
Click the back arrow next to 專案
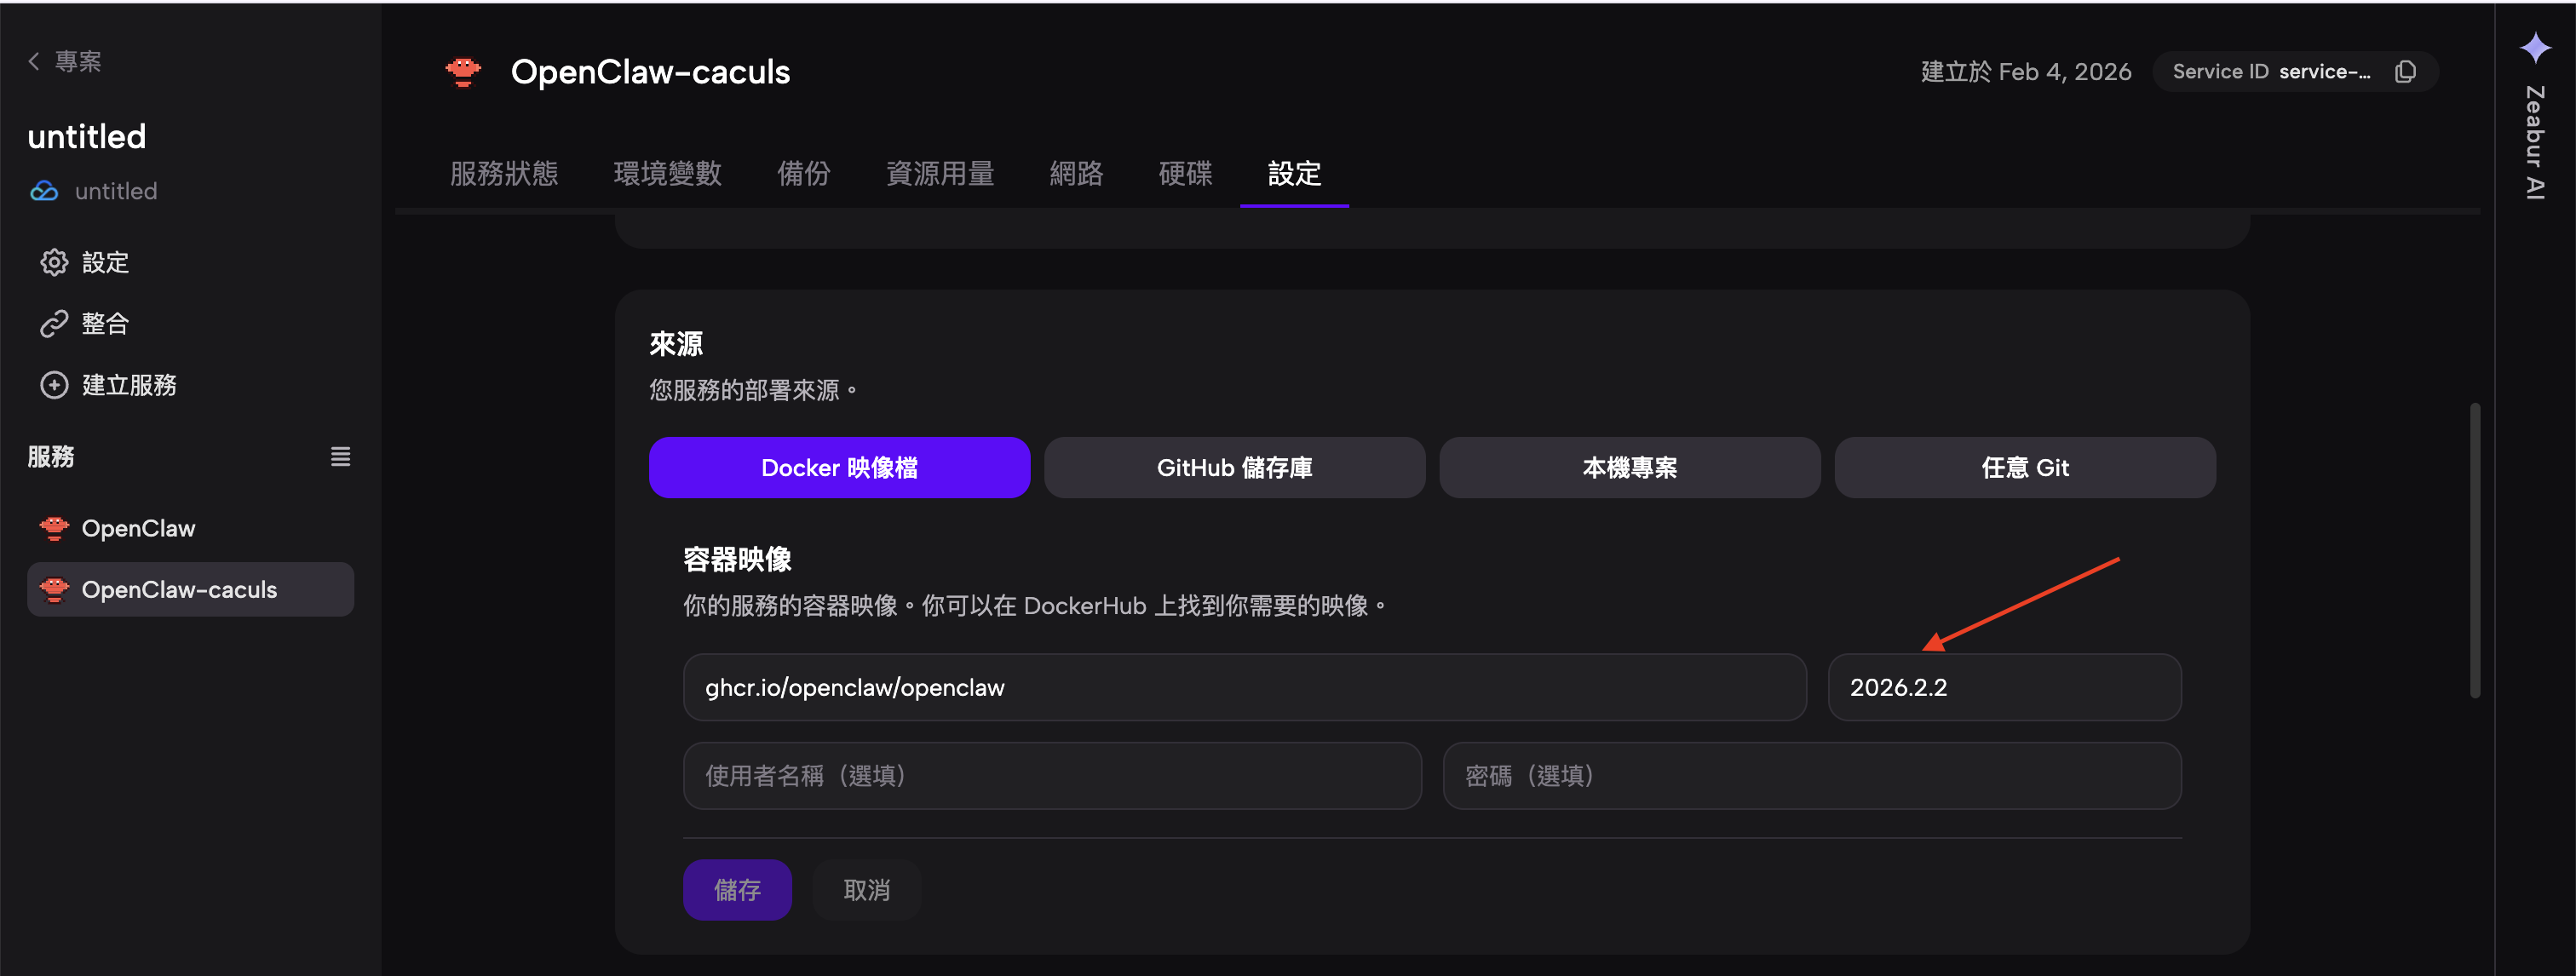(x=33, y=60)
